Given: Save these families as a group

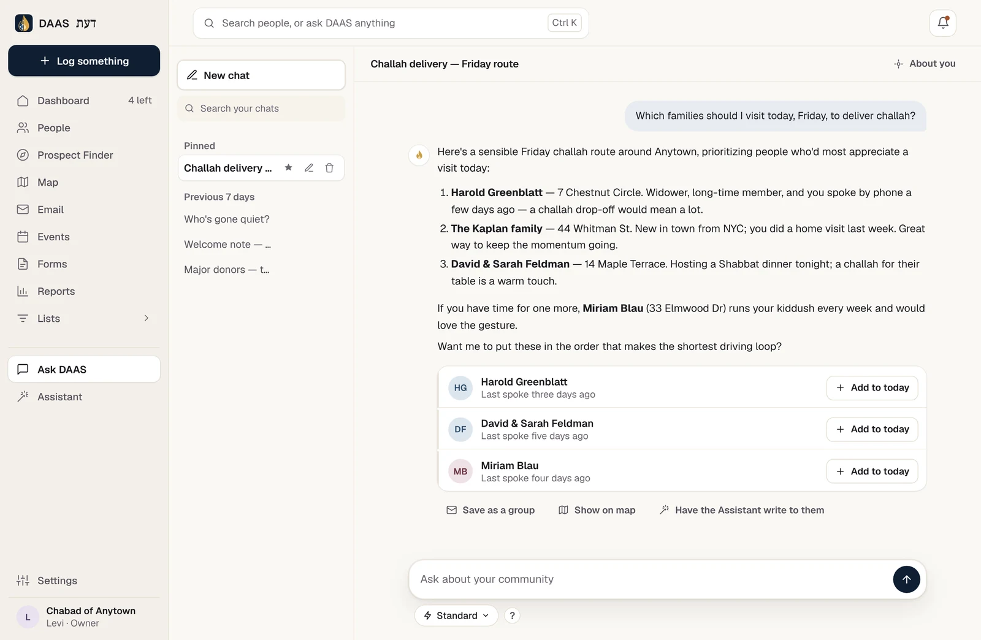Looking at the screenshot, I should (490, 510).
